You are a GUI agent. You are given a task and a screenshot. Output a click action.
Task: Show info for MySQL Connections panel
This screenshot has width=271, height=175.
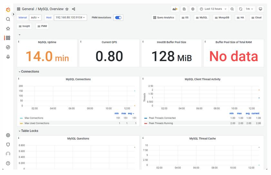coord(19,78)
